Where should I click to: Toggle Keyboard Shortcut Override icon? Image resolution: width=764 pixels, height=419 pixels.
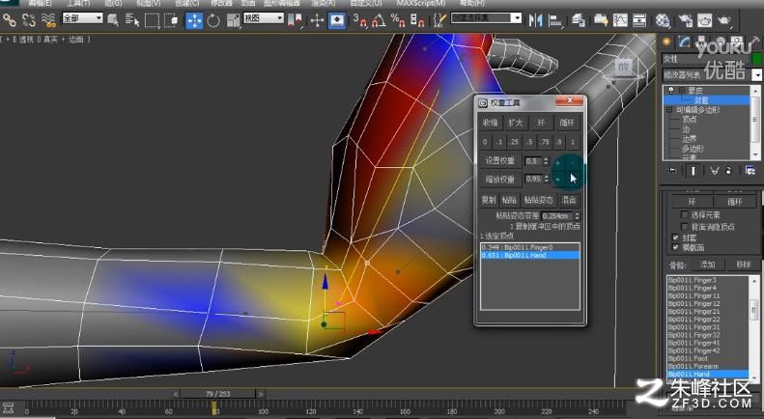click(337, 20)
